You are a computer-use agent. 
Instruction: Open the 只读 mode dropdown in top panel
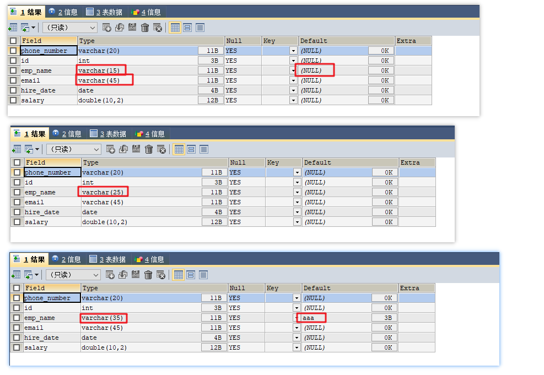pos(70,28)
